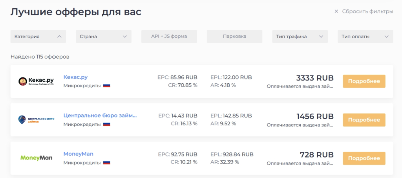Click Микрокредиты label under Кекас.ру
This screenshot has height=178, width=402.
tap(82, 86)
